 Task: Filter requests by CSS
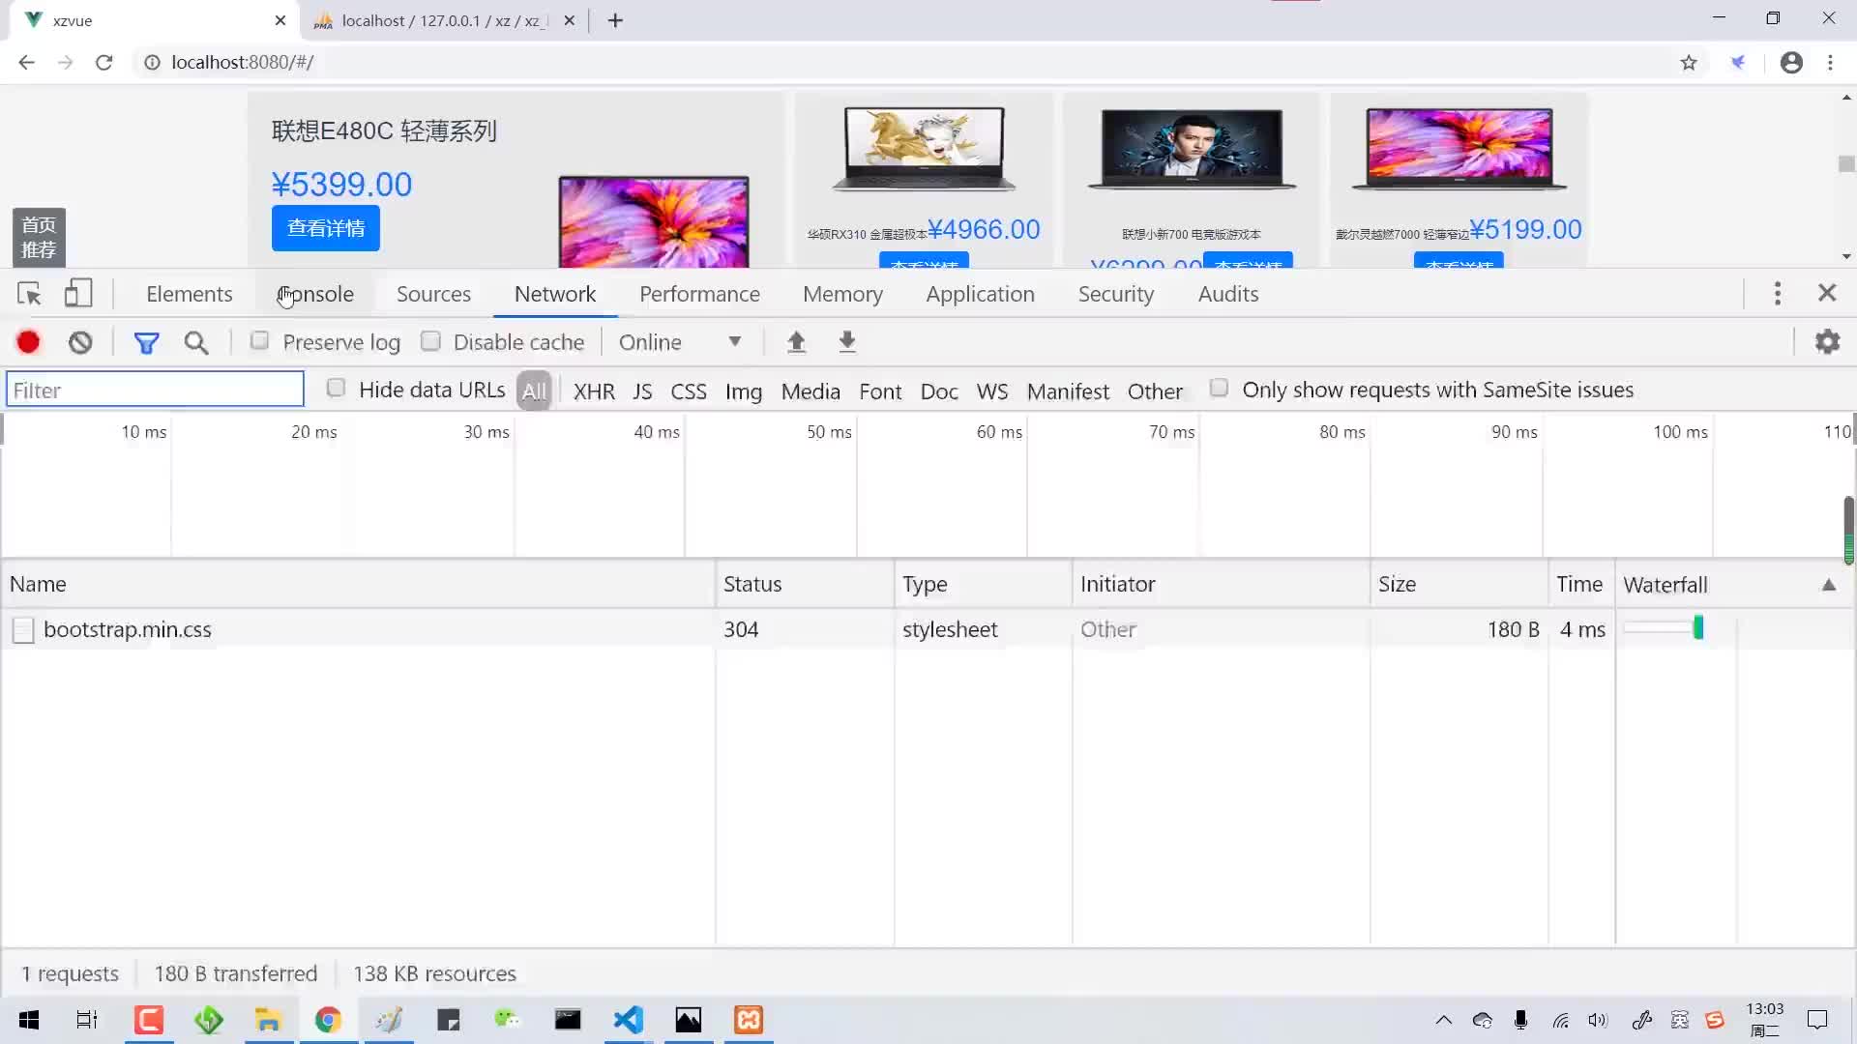(689, 391)
